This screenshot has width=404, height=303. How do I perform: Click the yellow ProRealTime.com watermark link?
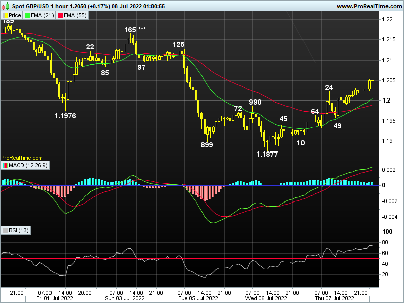coord(21,156)
